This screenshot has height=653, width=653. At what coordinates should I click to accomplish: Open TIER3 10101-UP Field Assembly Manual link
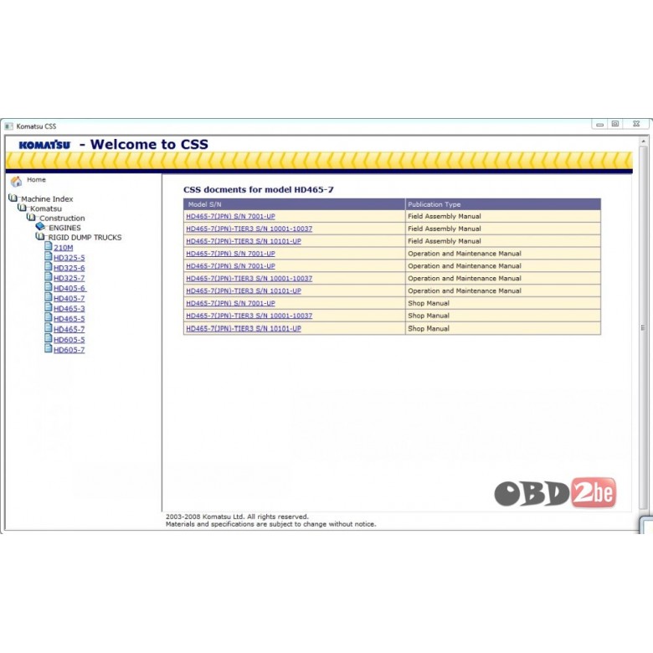click(244, 241)
